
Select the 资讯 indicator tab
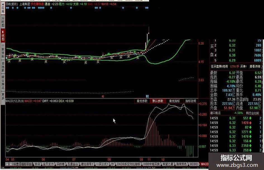point(37,164)
